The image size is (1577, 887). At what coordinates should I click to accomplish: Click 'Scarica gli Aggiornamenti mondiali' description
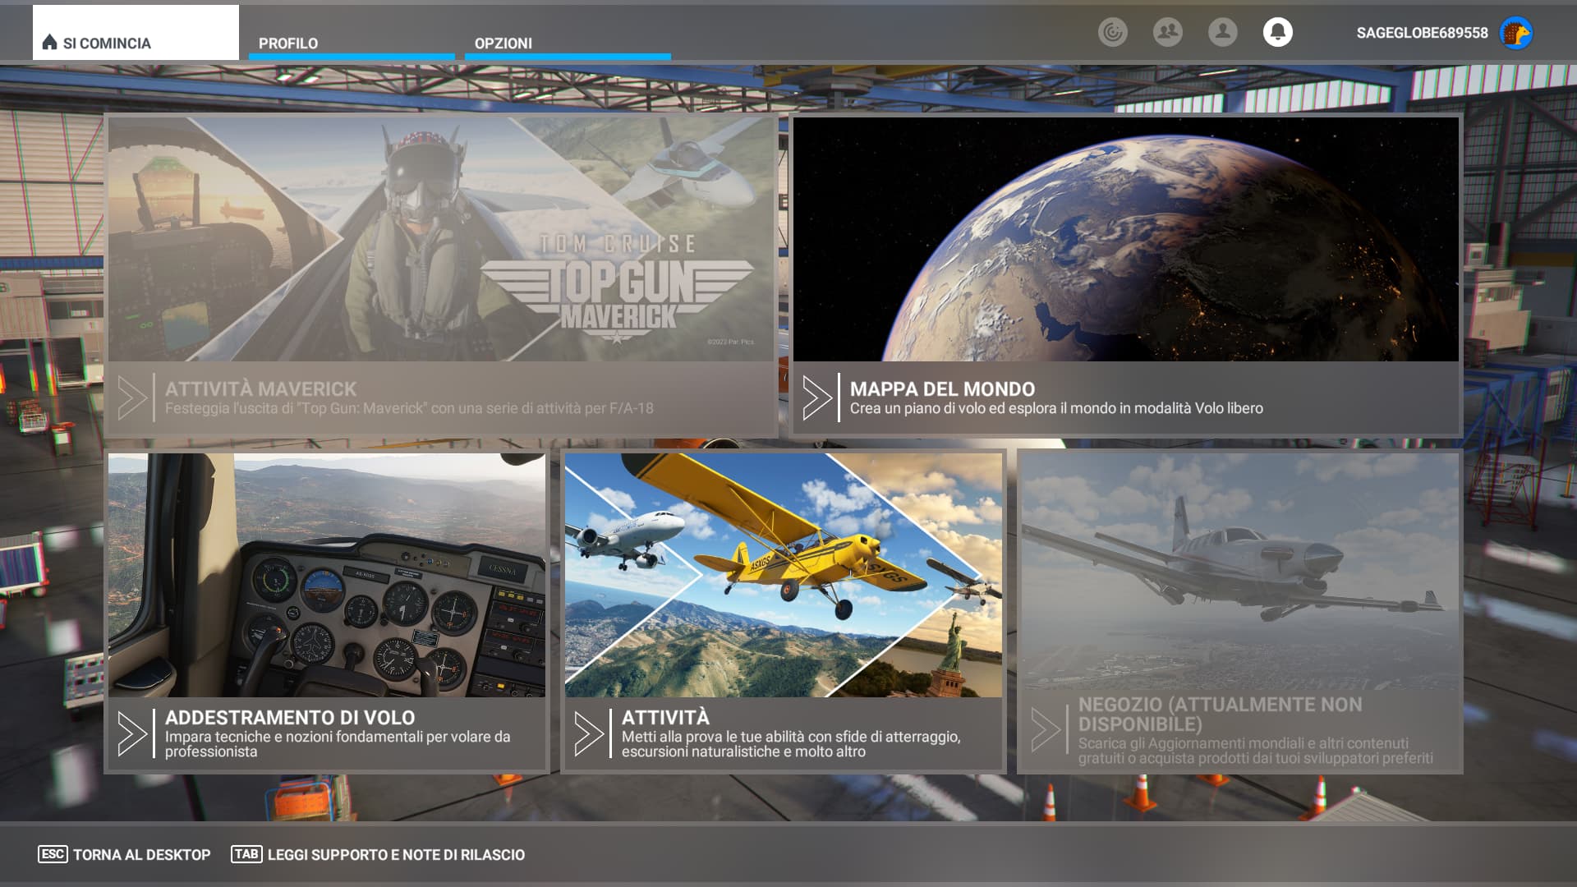click(1256, 751)
